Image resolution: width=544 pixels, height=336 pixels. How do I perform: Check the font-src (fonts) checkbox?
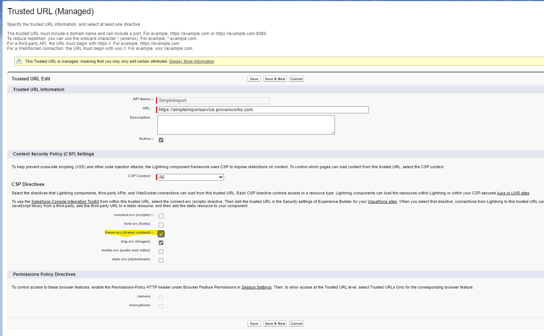point(161,225)
